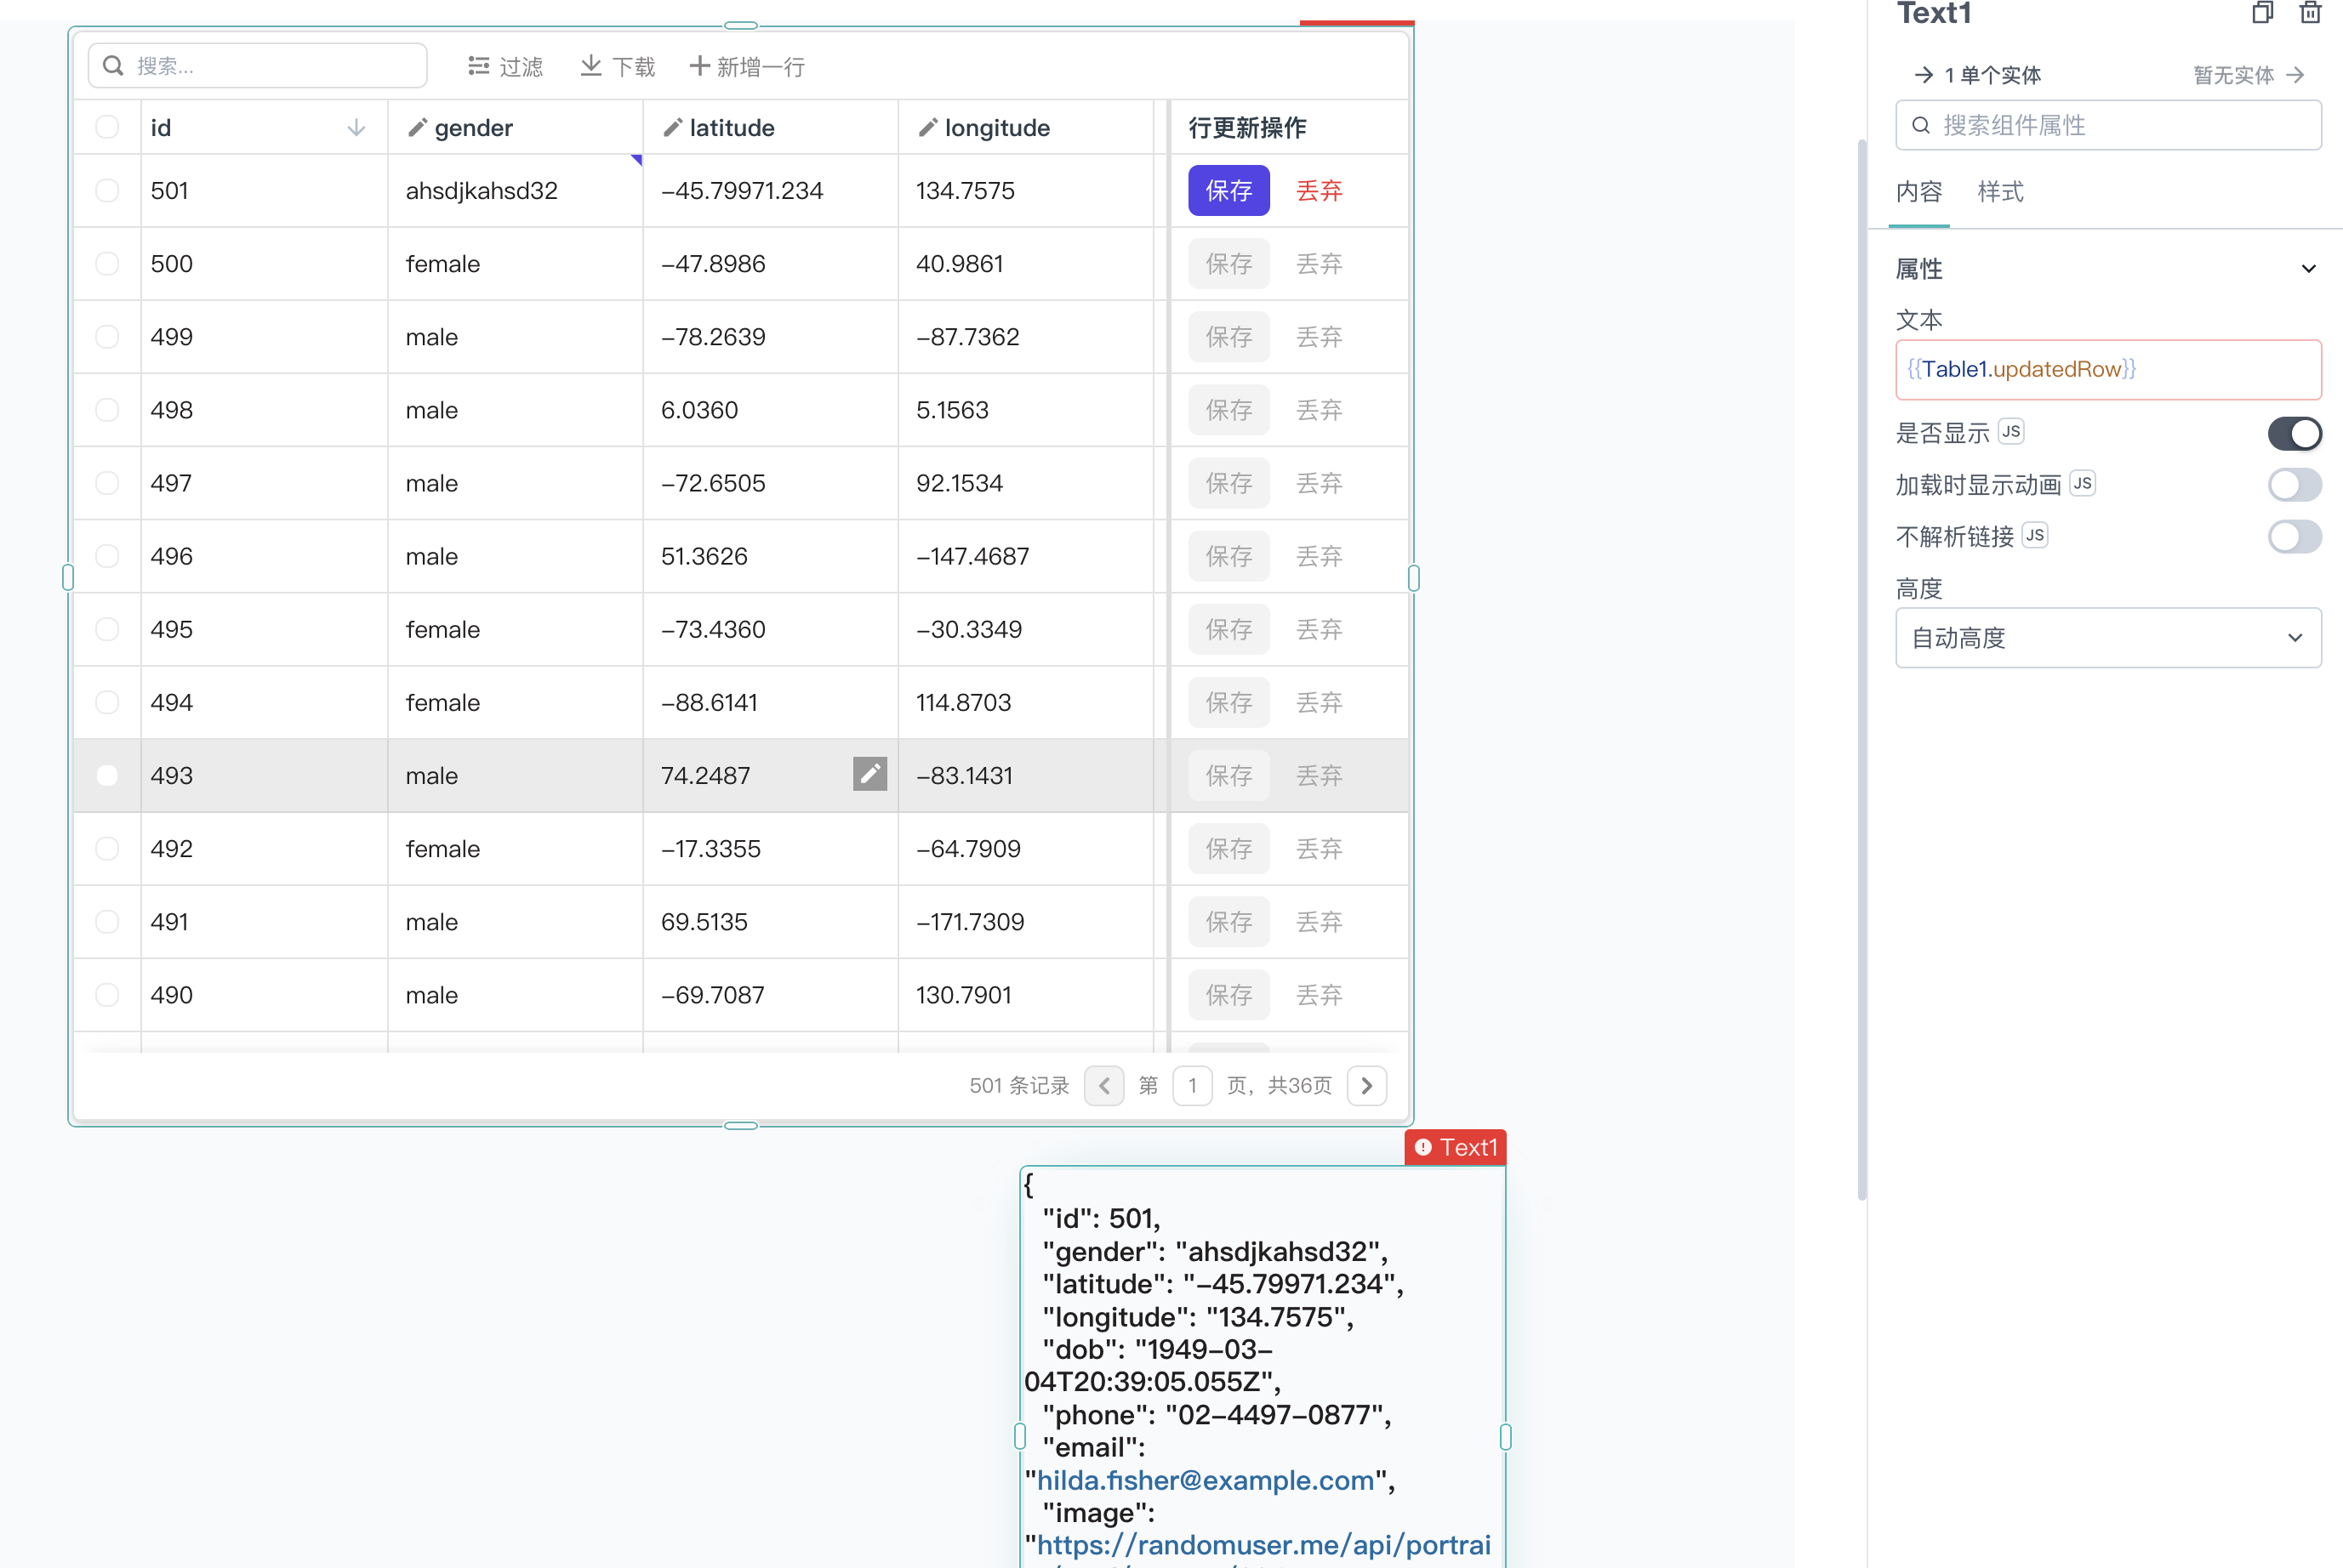2343x1568 pixels.
Task: Click the cell with id 490
Action: 264,995
